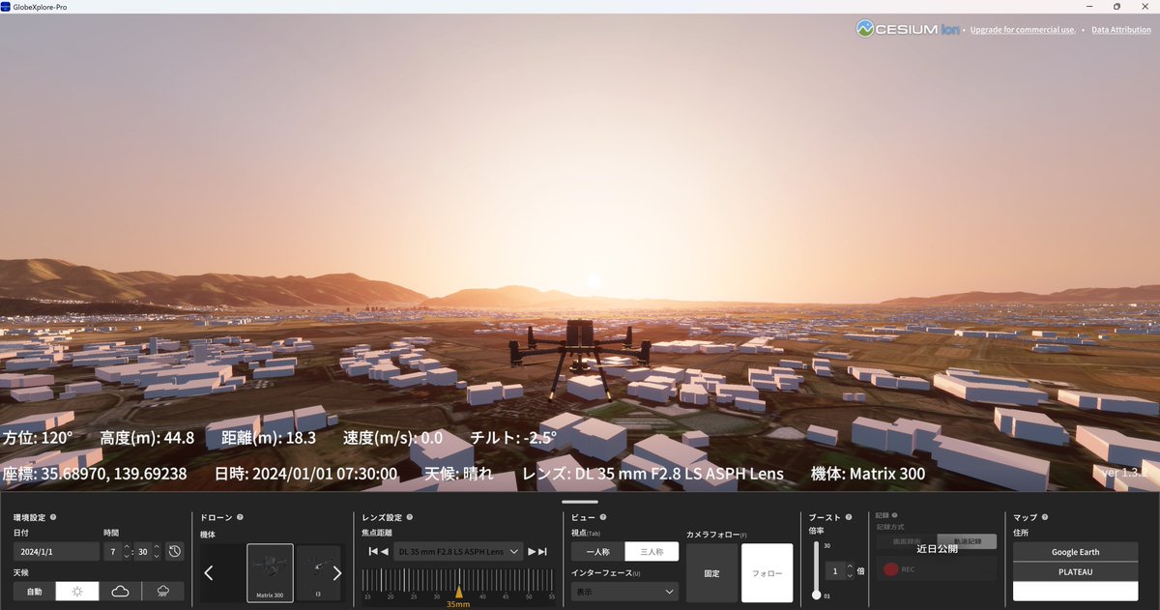The width and height of the screenshot is (1160, 610).
Task: Show next drone with the right carousel arrow
Action: coord(336,572)
